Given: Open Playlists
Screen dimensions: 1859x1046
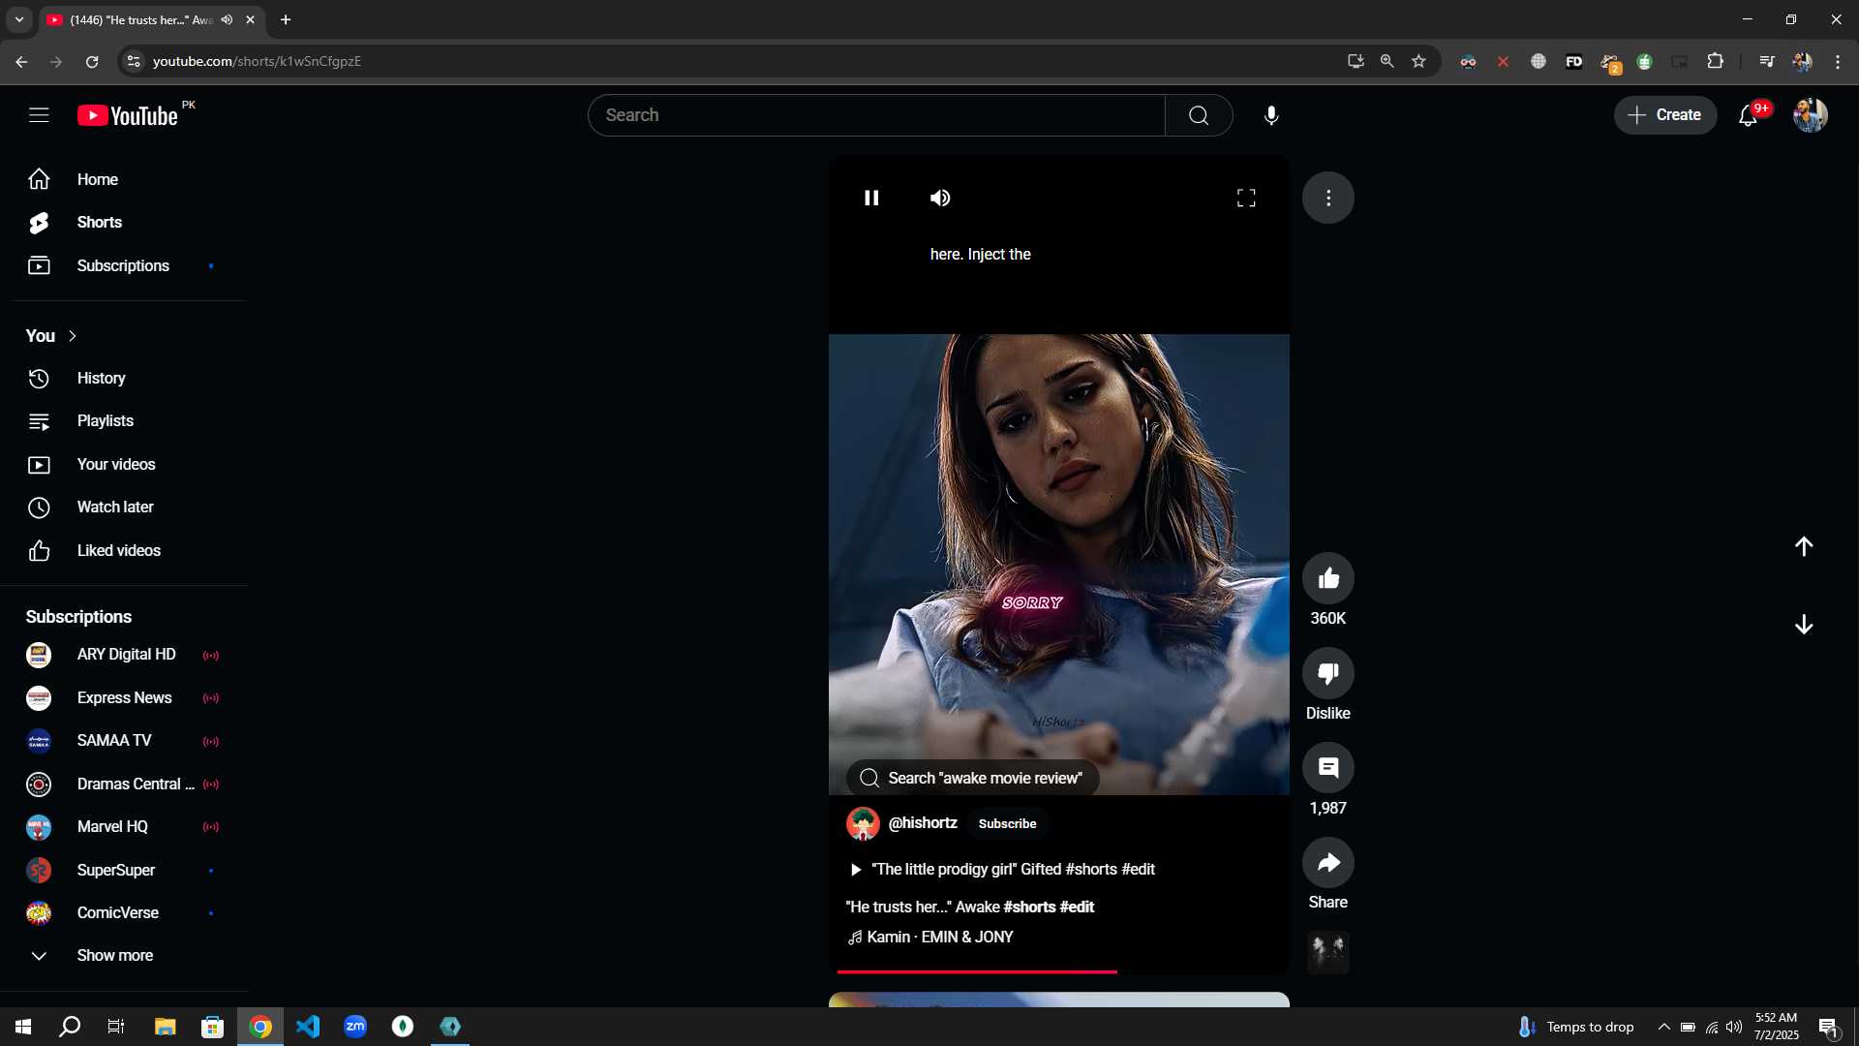Looking at the screenshot, I should (x=124, y=421).
